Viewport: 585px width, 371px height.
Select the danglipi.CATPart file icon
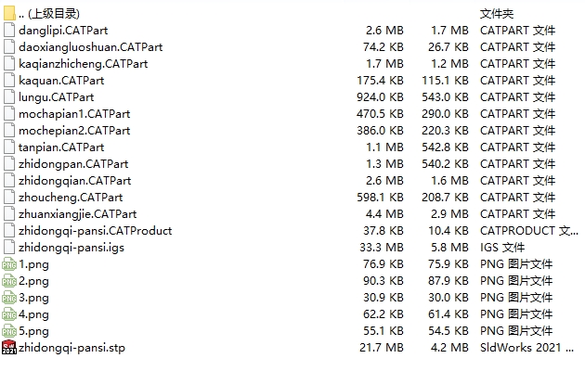point(9,31)
